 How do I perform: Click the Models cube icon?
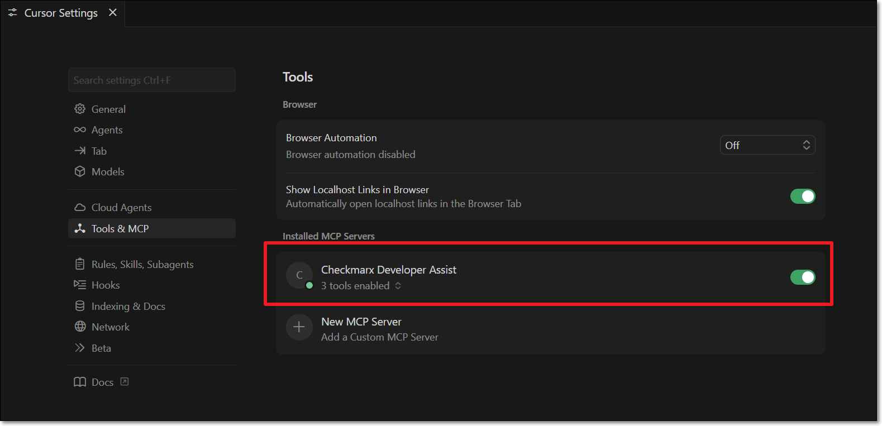[80, 171]
